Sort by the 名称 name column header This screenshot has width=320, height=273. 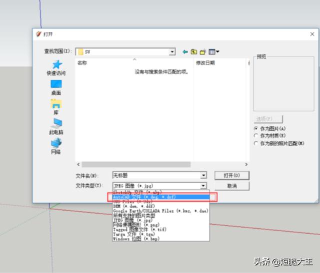tap(134, 63)
